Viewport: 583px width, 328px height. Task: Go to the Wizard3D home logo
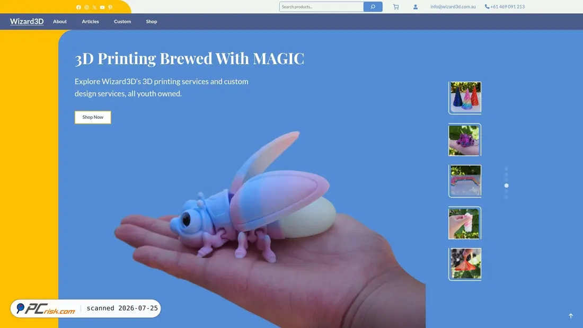tap(27, 22)
